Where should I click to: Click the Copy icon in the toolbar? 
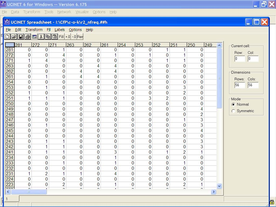[48, 37]
